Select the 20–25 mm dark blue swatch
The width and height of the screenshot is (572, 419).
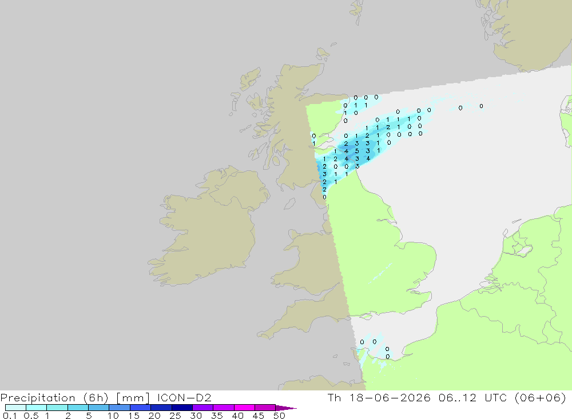coord(161,408)
